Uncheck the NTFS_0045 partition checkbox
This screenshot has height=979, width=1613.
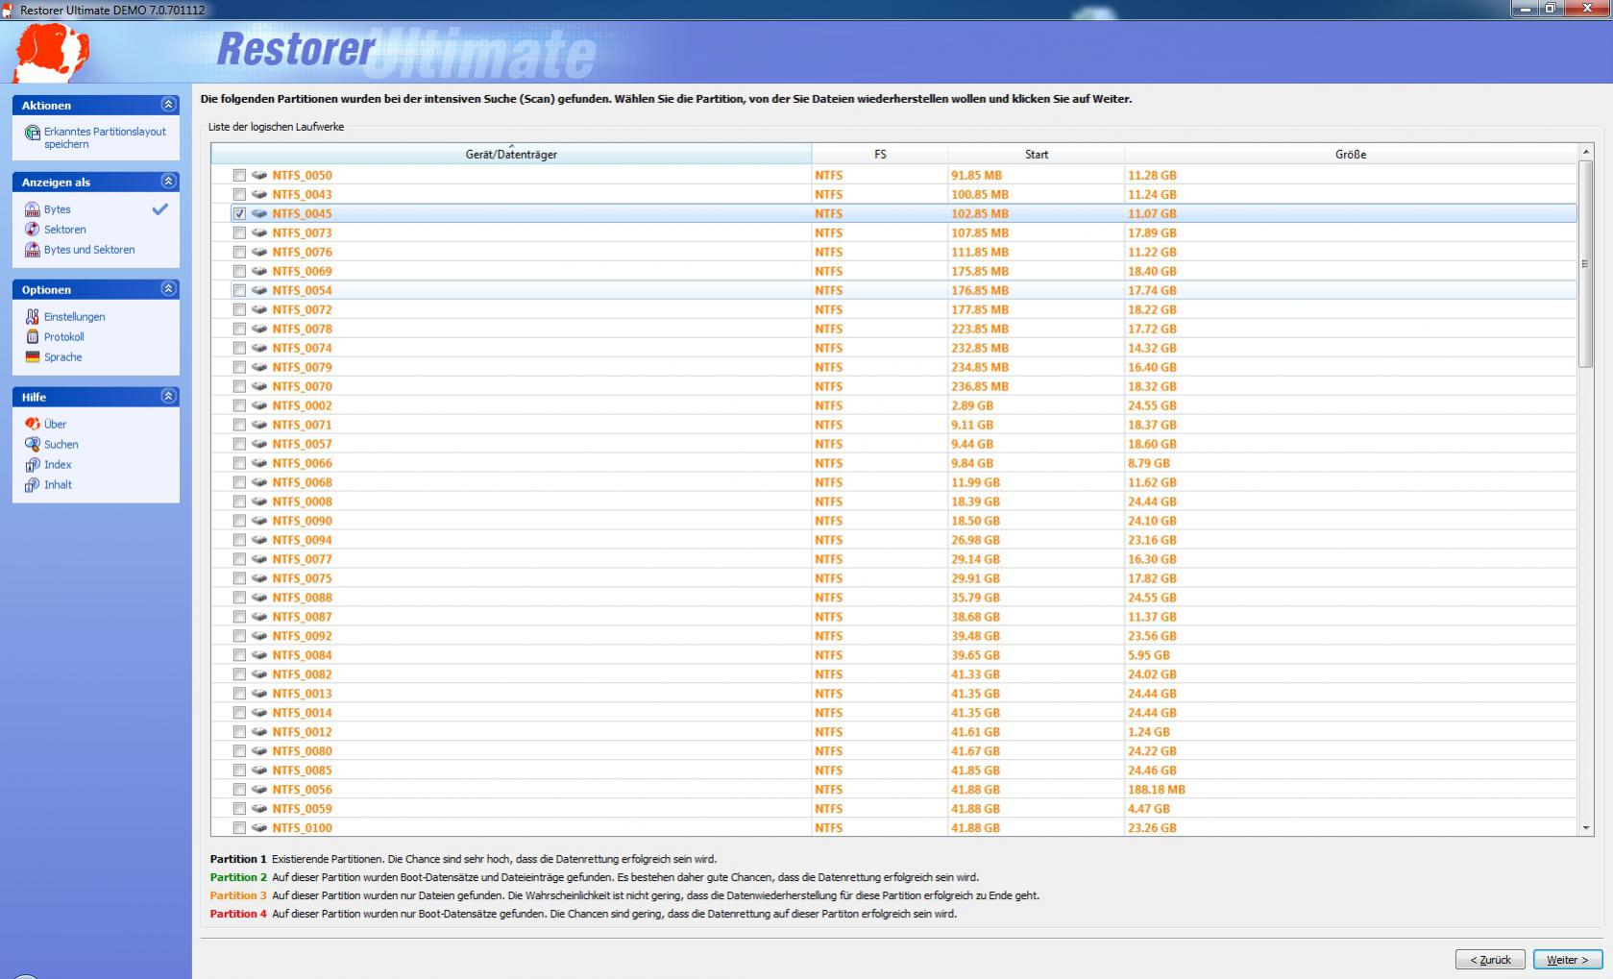click(239, 213)
